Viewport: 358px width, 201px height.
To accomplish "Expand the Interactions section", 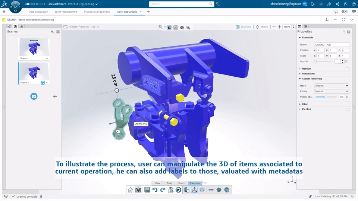I will (300, 74).
